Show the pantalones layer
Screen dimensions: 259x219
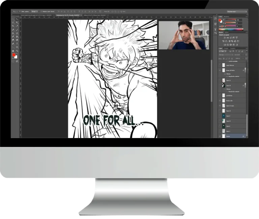click(220, 95)
